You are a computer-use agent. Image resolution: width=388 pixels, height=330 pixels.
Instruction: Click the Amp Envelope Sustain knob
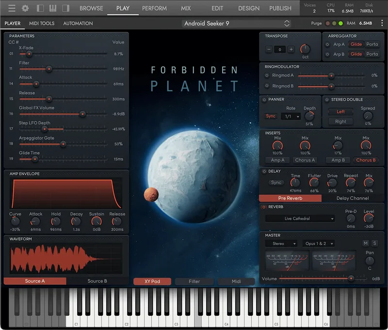[x=97, y=221]
